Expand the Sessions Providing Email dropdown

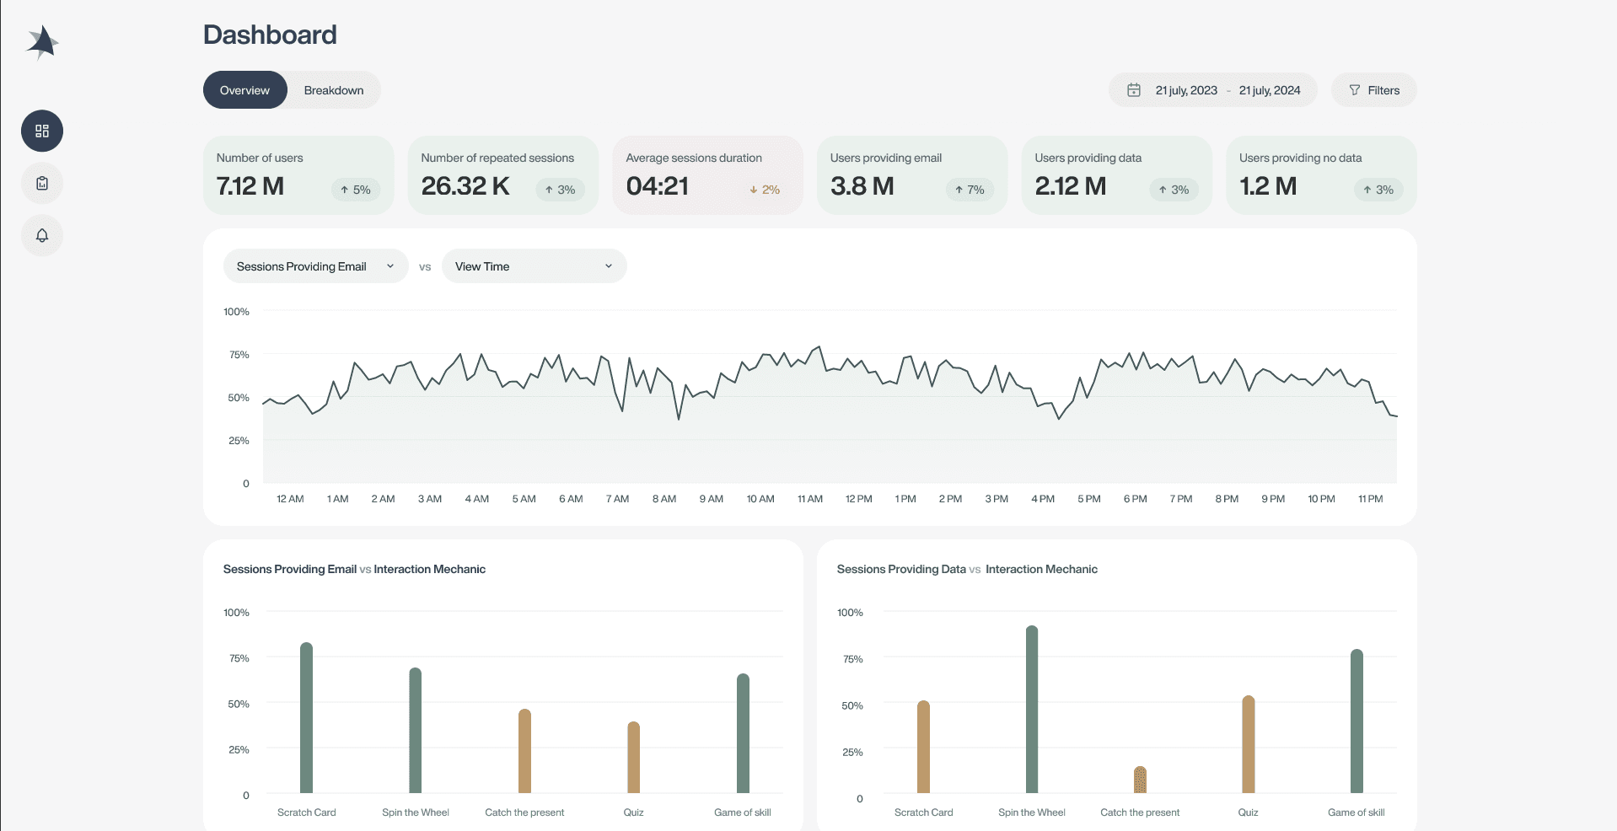pyautogui.click(x=315, y=266)
